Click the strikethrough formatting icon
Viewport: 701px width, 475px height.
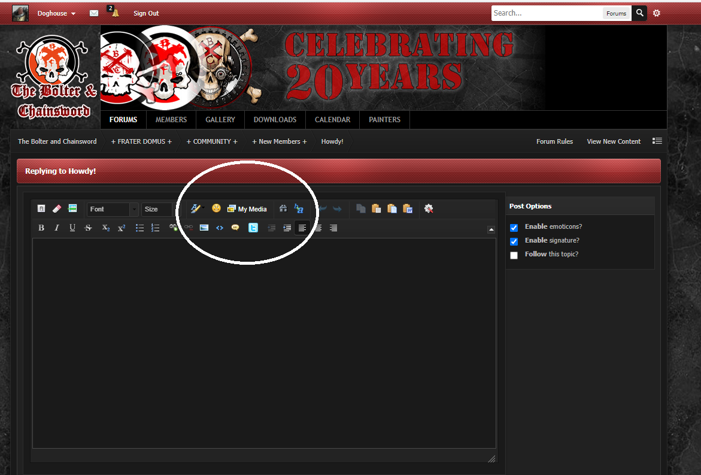coord(88,228)
